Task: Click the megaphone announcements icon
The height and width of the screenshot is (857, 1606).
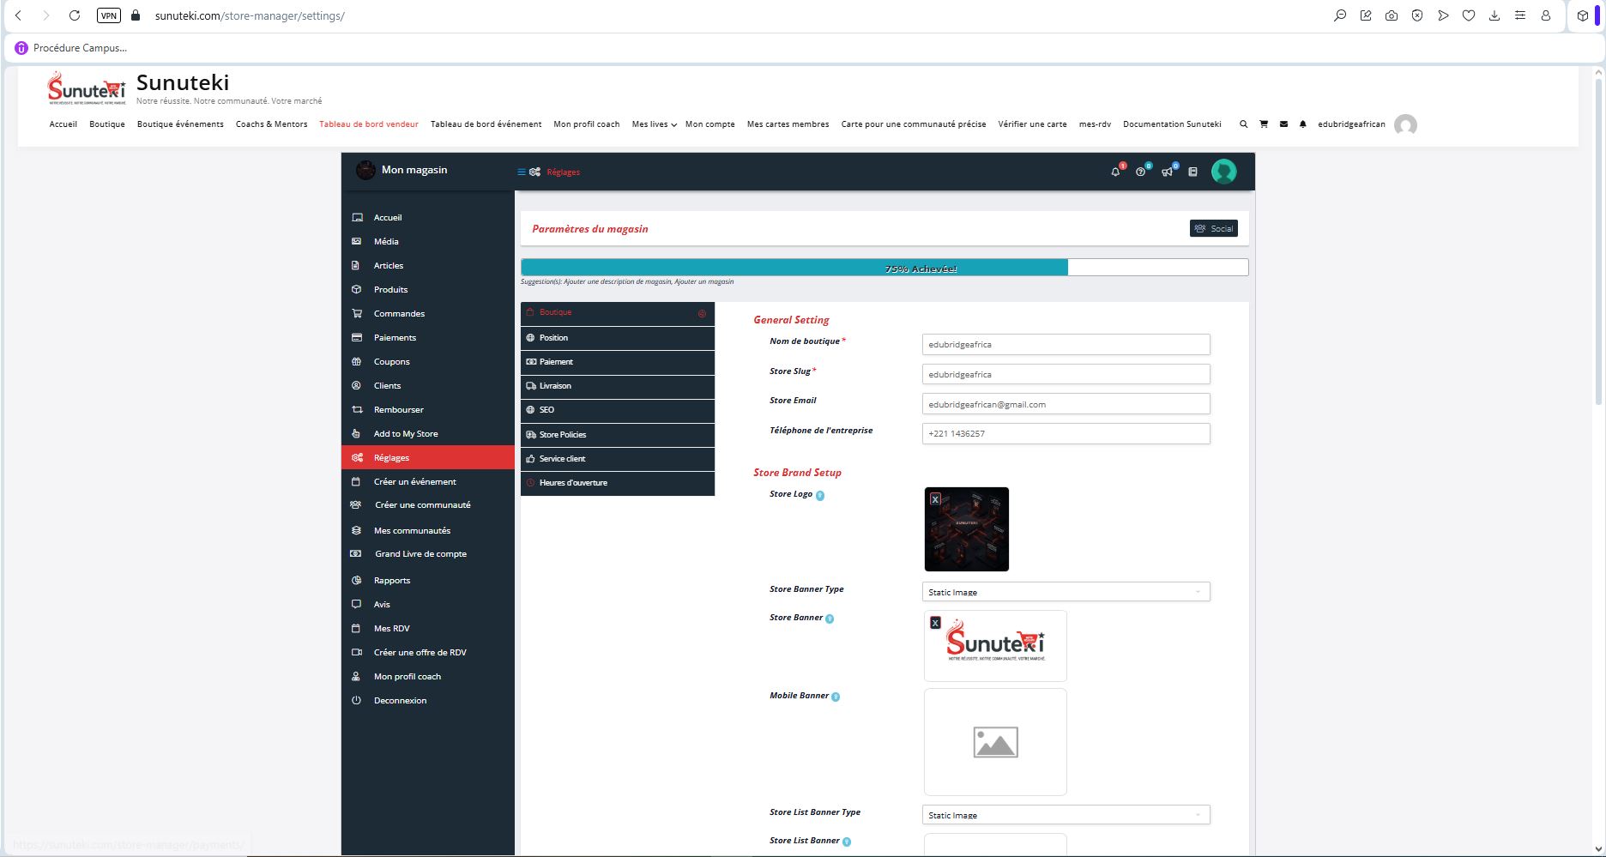Action: coord(1167,172)
